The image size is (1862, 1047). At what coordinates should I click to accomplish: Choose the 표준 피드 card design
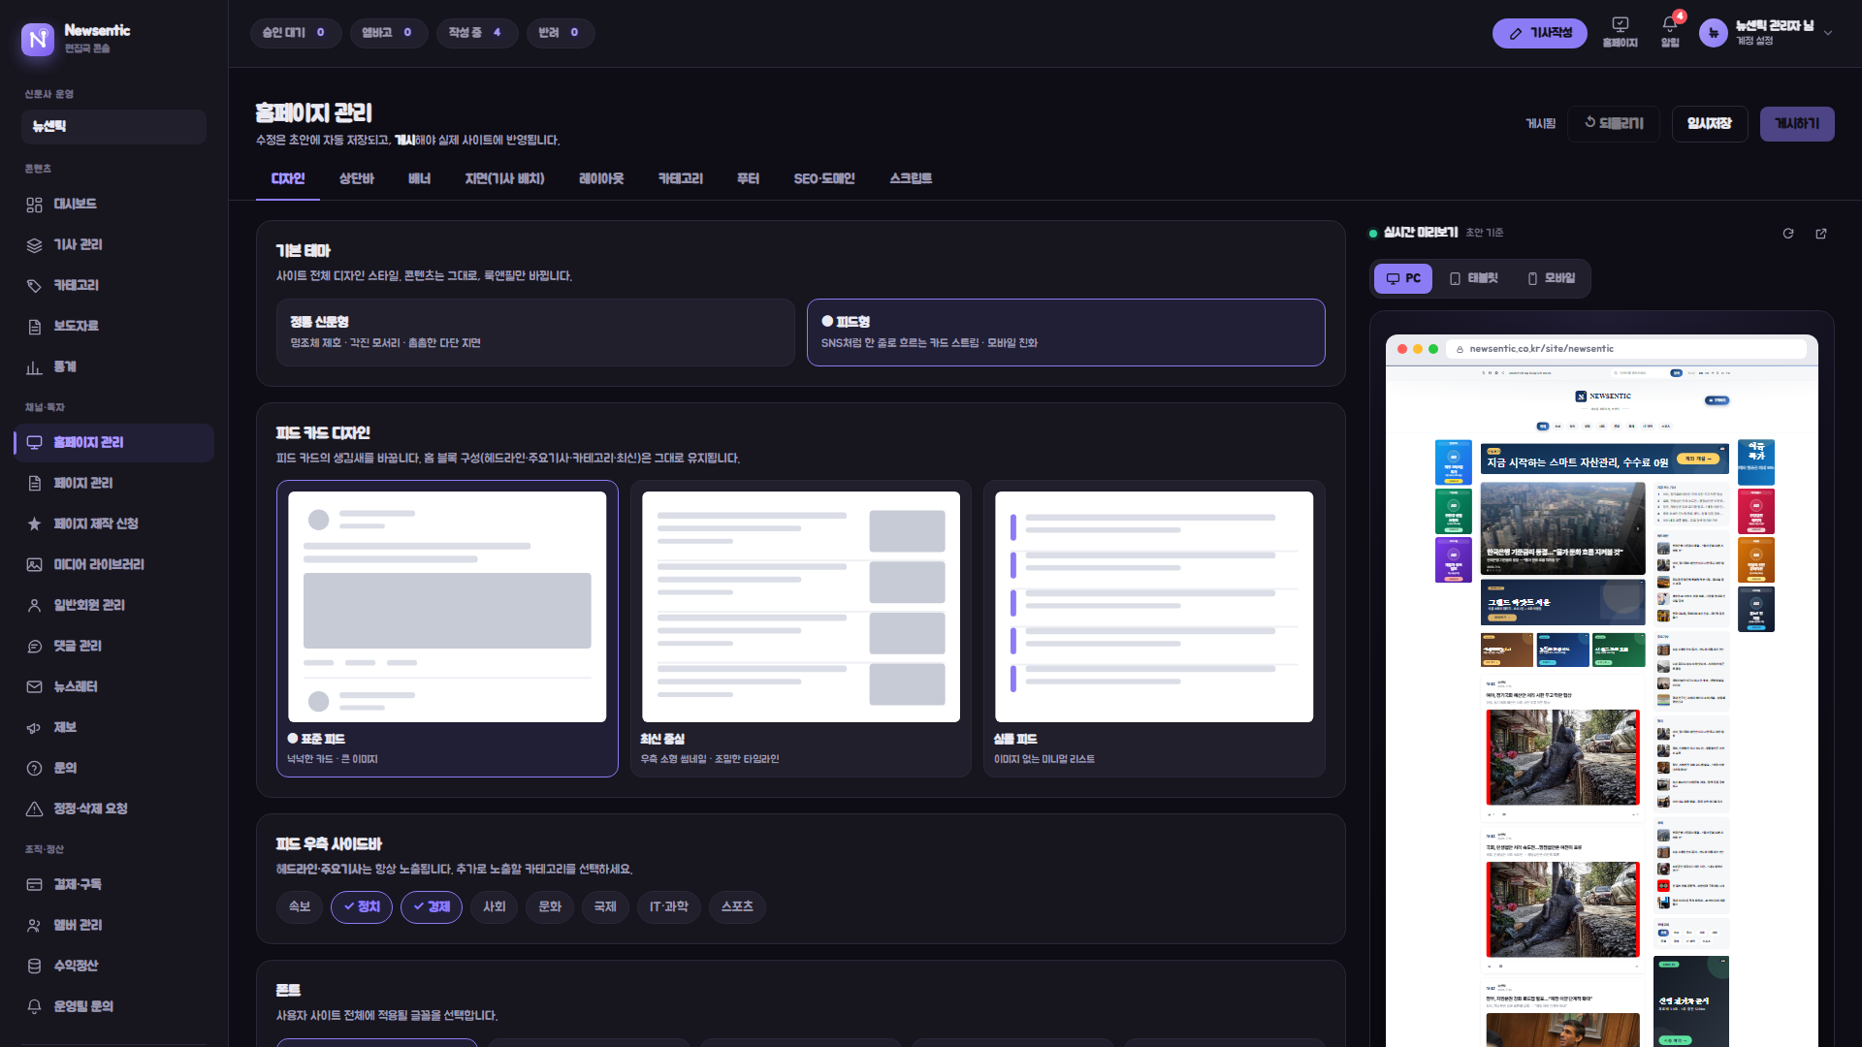pyautogui.click(x=447, y=629)
